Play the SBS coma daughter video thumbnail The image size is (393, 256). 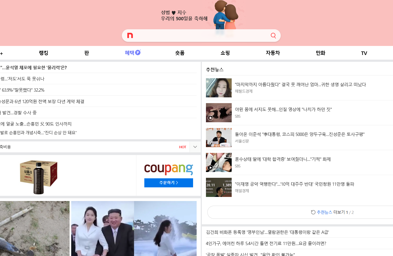(219, 162)
